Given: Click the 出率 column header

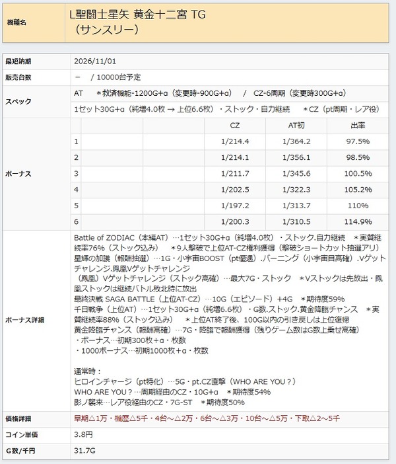Looking at the screenshot, I should pyautogui.click(x=358, y=126).
